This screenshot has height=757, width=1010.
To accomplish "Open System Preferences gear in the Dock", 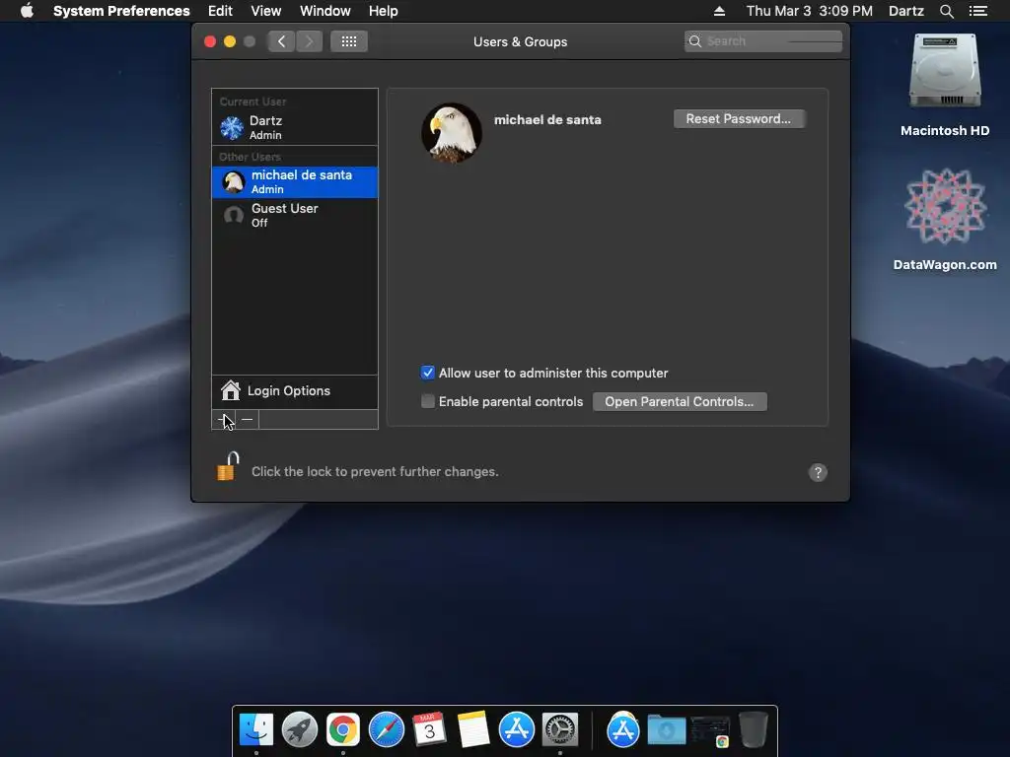I will coord(560,730).
